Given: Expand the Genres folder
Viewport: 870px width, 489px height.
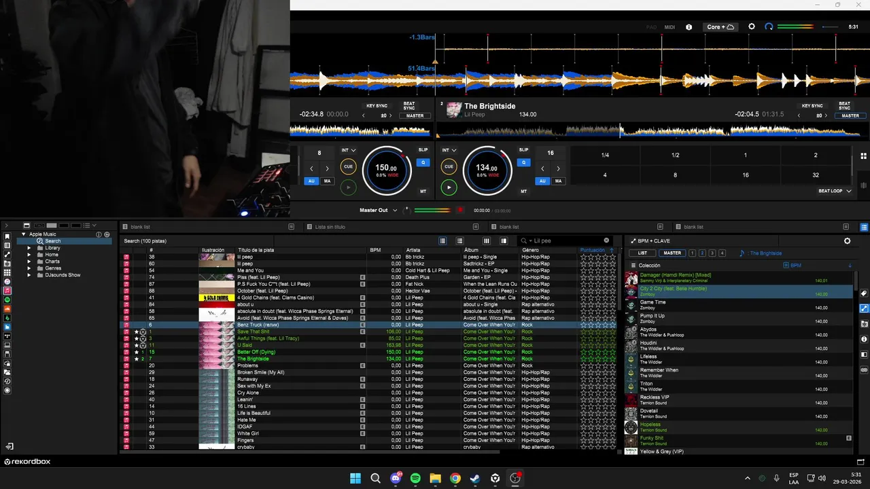Looking at the screenshot, I should (x=29, y=268).
